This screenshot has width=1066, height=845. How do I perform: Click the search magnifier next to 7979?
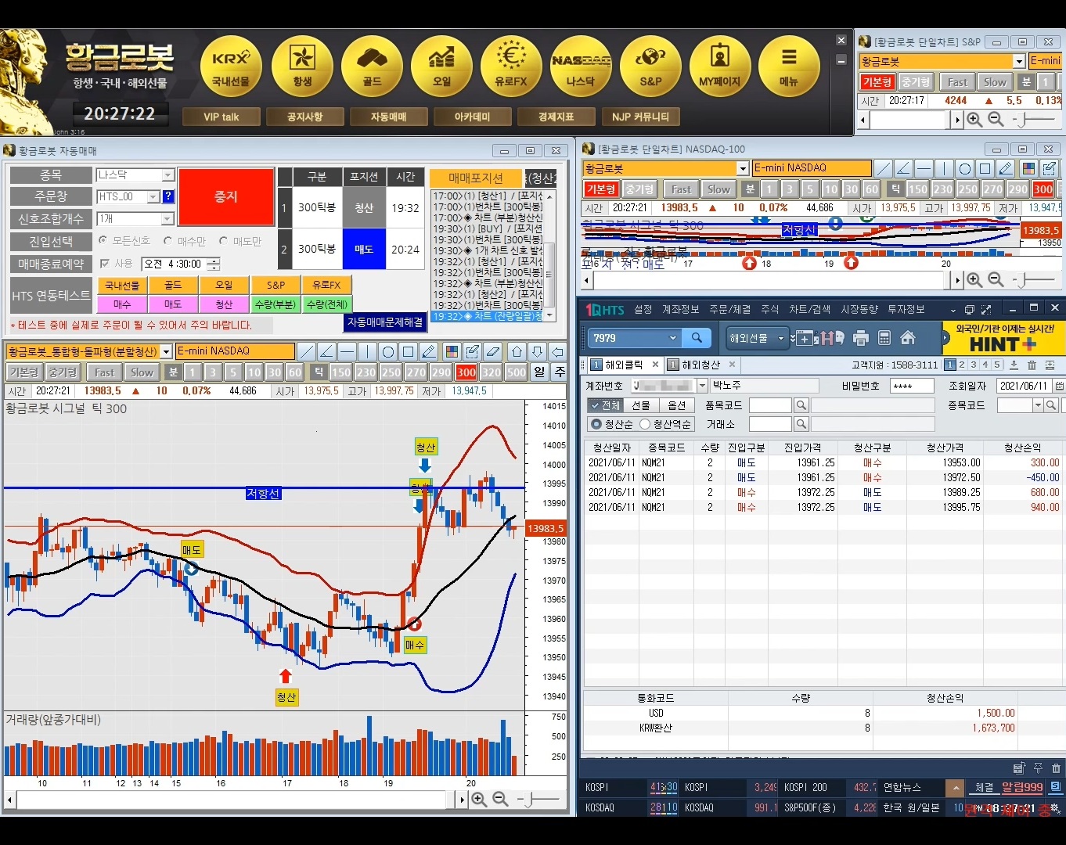click(x=696, y=338)
